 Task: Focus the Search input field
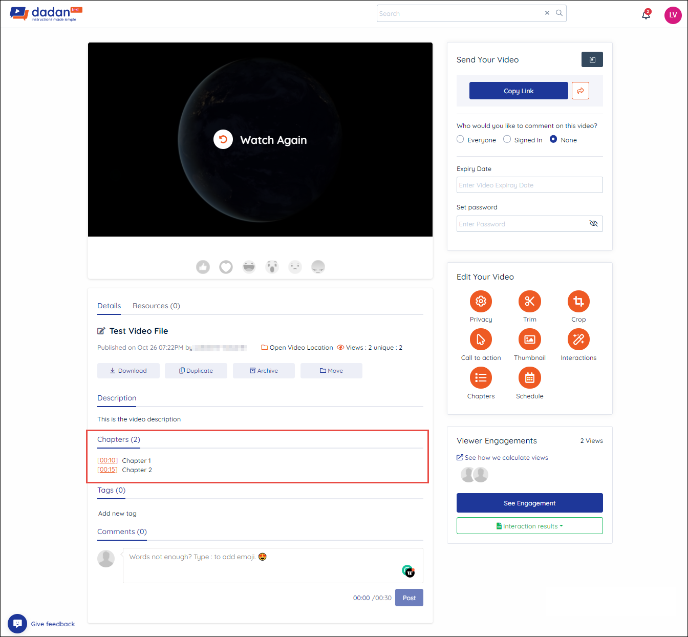460,13
